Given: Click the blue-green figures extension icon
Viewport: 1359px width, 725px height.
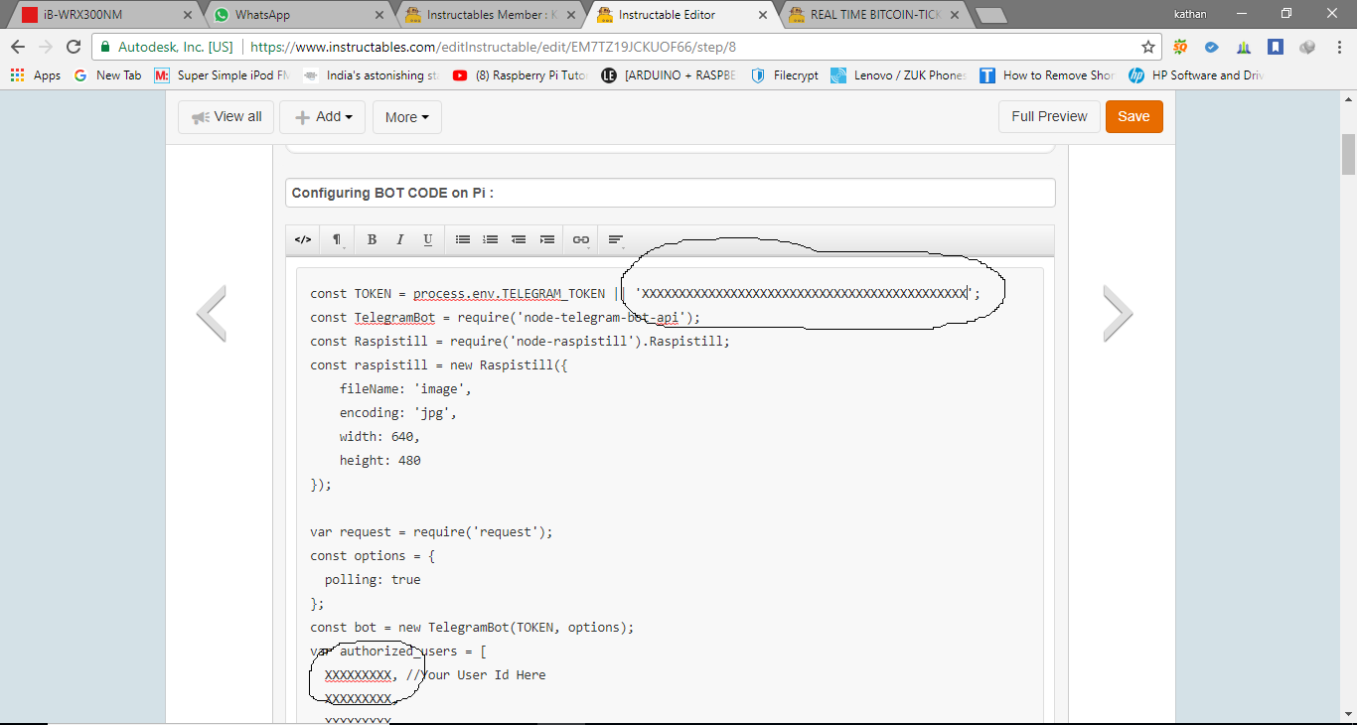Looking at the screenshot, I should click(x=1244, y=47).
